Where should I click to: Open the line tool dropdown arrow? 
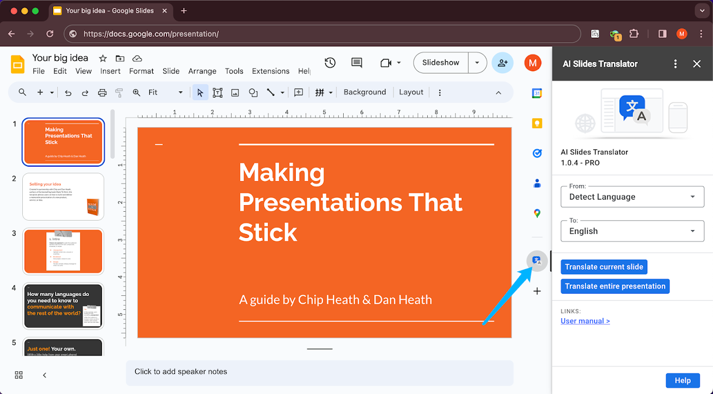(282, 93)
